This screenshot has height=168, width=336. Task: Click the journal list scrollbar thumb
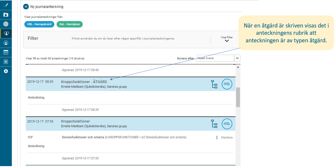[x=238, y=97]
